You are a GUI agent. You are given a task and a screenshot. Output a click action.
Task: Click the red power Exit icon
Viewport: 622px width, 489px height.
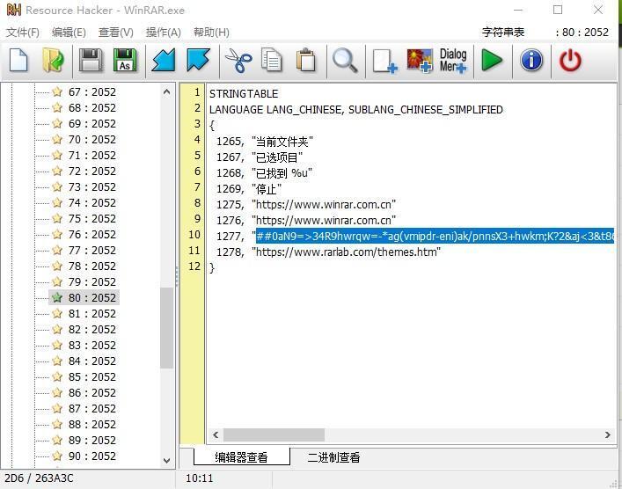tap(570, 61)
